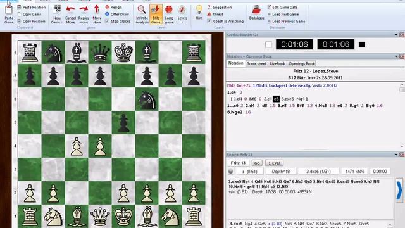
Task: Click the 1471 kN/s speed readout
Action: [x=354, y=171]
